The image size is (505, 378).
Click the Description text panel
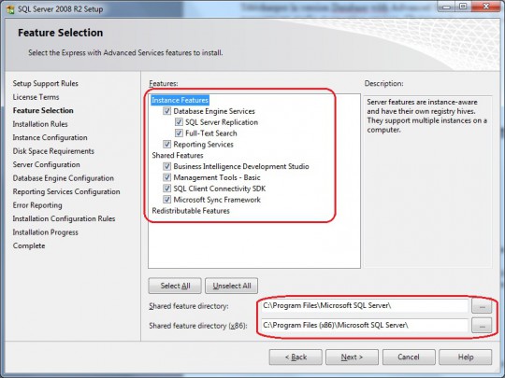(427, 182)
